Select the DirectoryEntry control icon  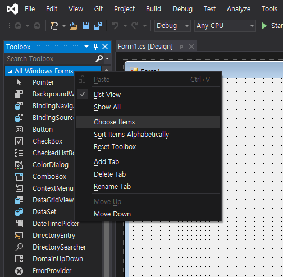pos(19,236)
